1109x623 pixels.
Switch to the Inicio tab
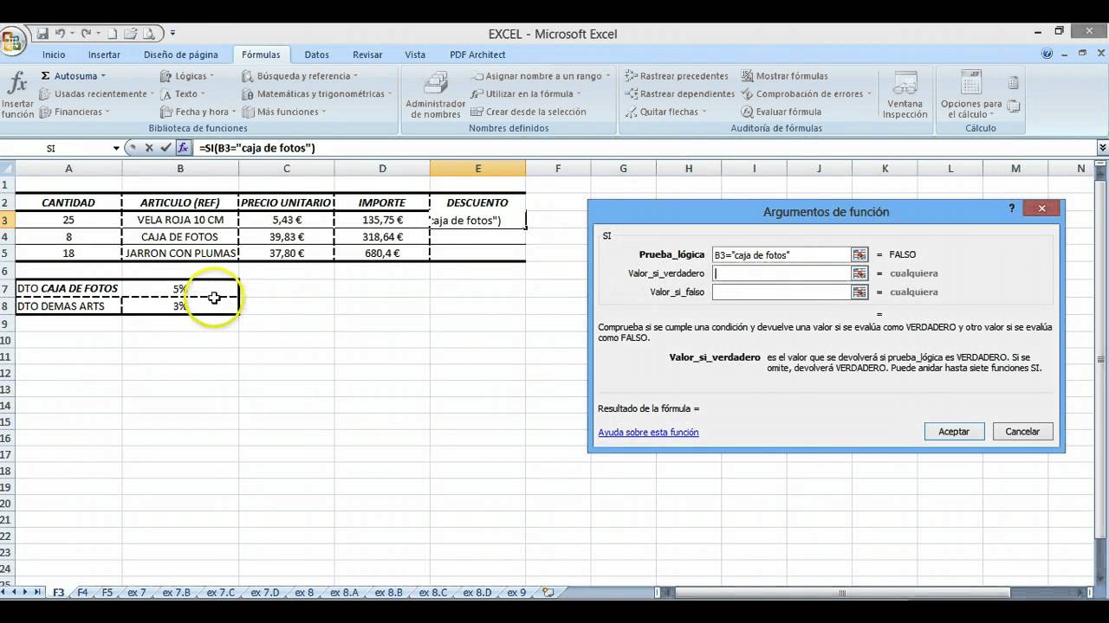point(54,55)
